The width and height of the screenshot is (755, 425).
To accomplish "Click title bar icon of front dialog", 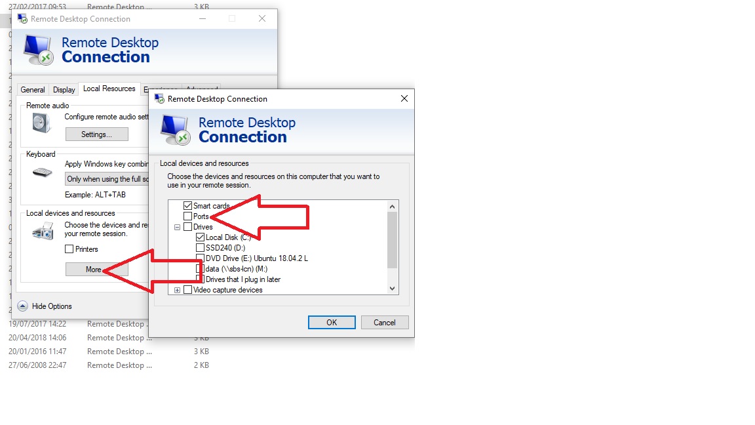I will (159, 99).
